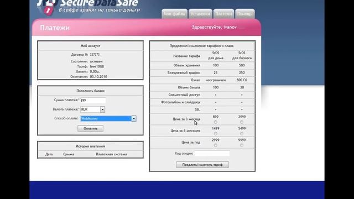Click the неограничен backup value
Viewport: 354px width, 199px height.
(216, 80)
